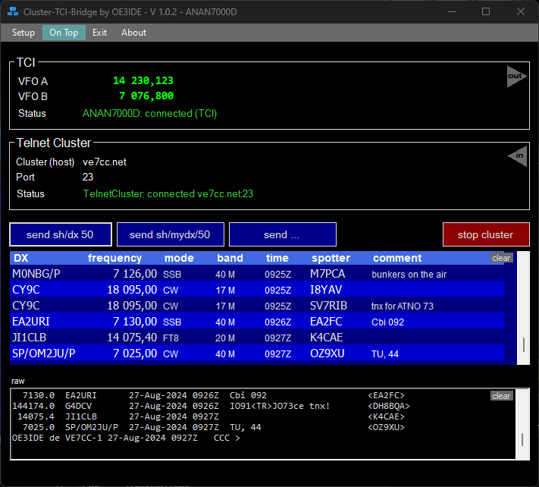539x487 pixels.
Task: Click raw line for 14075.4 JI1CLB
Action: [211, 416]
